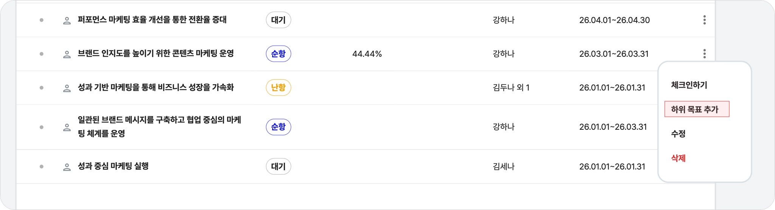
Task: Click person icon beside 브랜드 인지도를 높이기 goal
Action: click(x=67, y=54)
